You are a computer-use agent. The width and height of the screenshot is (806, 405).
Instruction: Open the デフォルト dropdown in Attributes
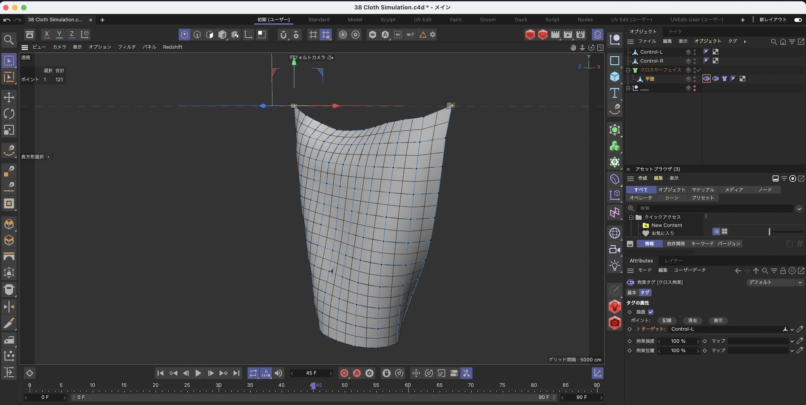click(775, 282)
